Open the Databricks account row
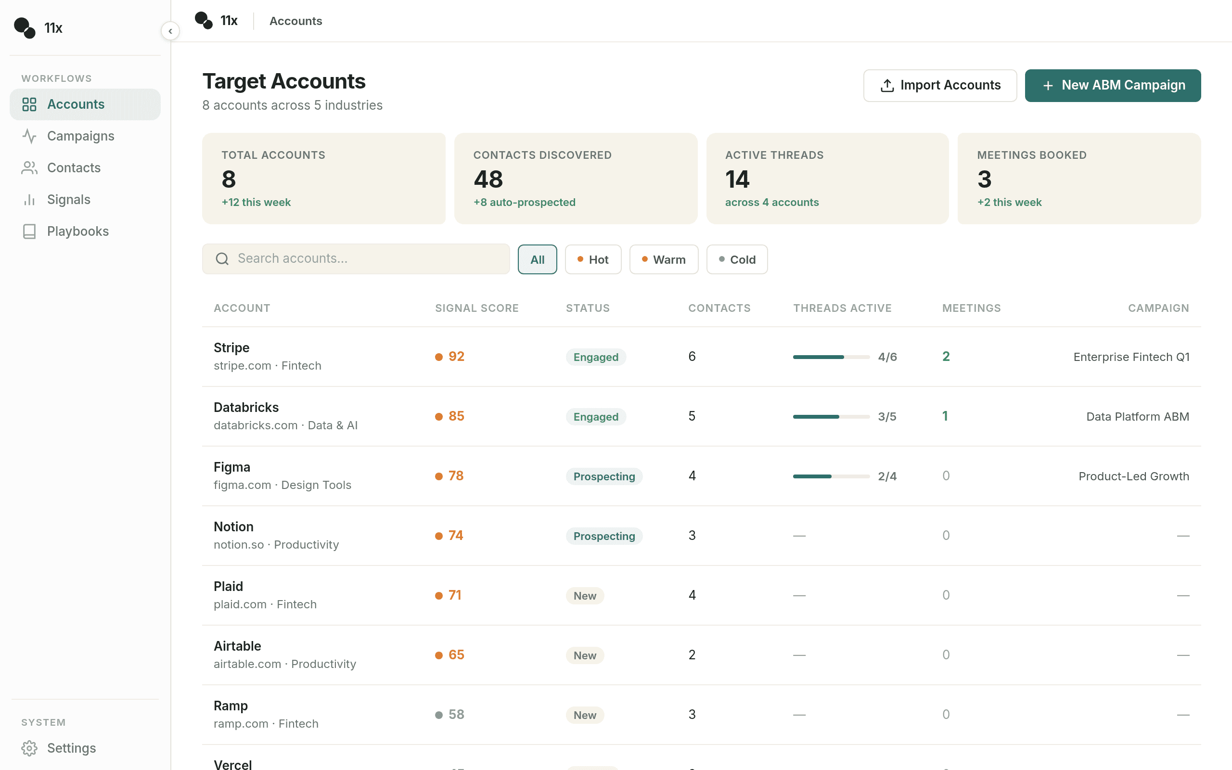 [x=701, y=417]
